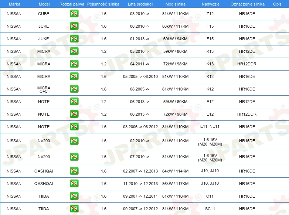Image resolution: width=289 pixels, height=215 pixels.
Task: Click the Model column header
Action: (x=44, y=4)
